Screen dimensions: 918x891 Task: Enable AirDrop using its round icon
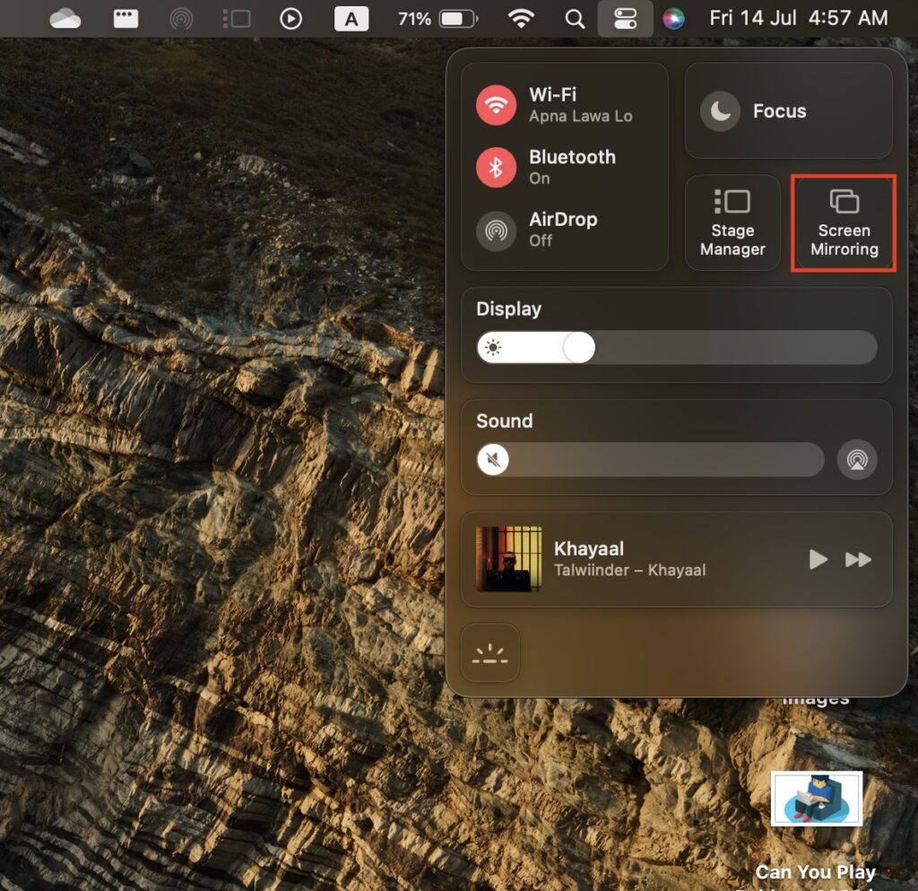(496, 230)
